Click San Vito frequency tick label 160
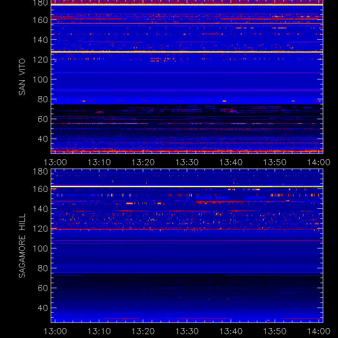The width and height of the screenshot is (338, 338). pos(40,20)
